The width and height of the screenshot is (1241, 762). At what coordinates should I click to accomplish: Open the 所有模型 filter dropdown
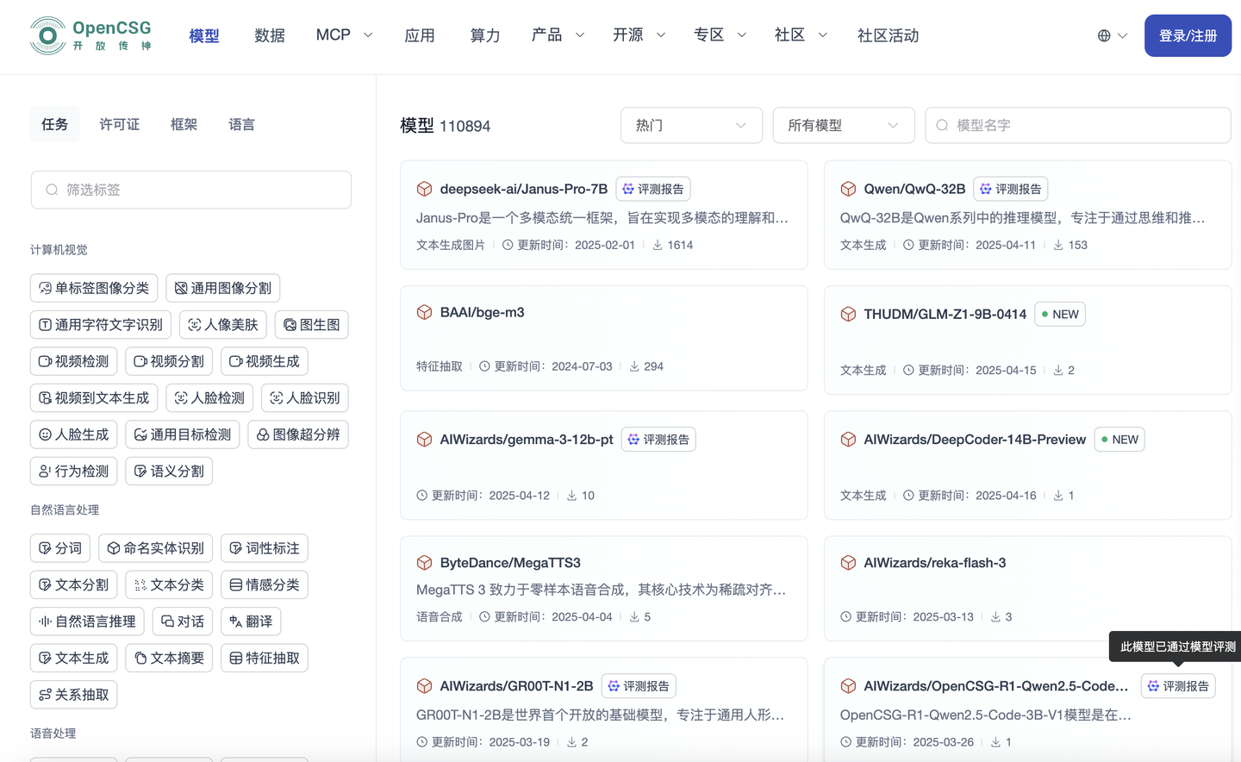click(843, 125)
